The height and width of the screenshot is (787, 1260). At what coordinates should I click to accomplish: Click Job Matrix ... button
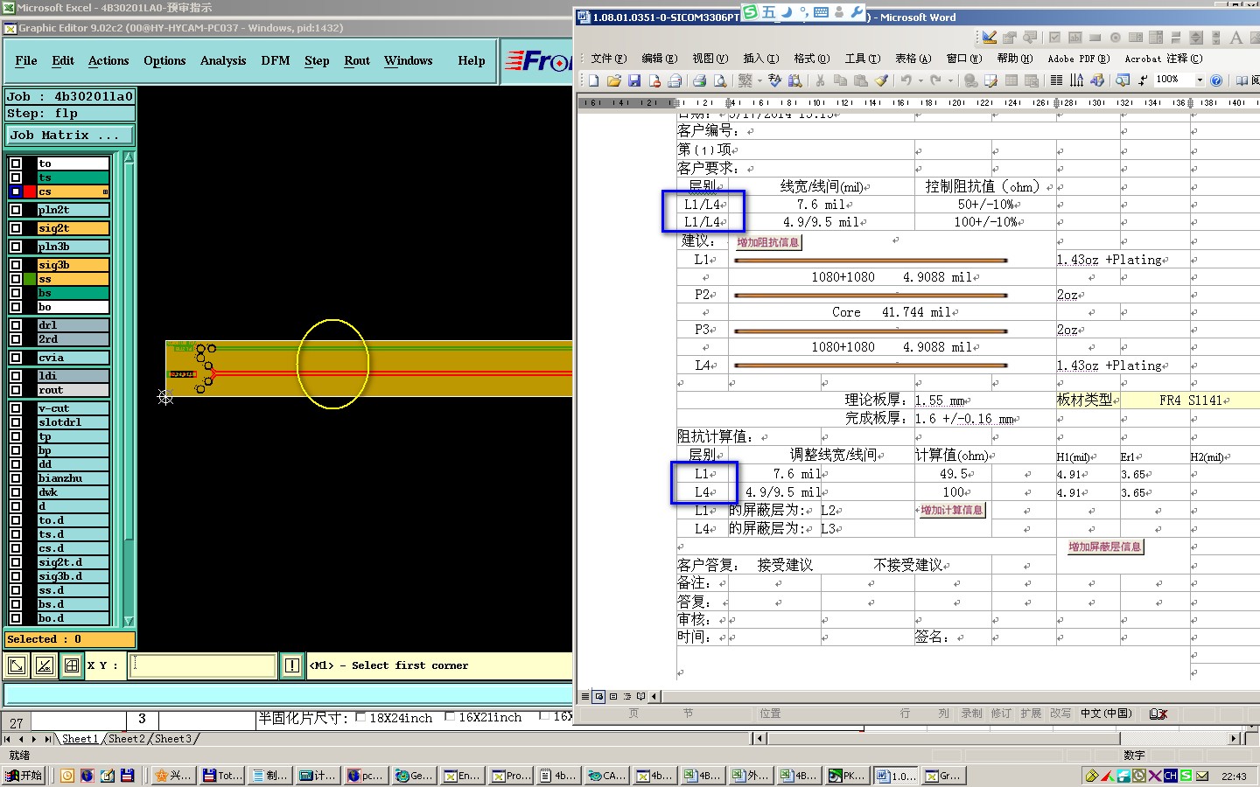69,136
